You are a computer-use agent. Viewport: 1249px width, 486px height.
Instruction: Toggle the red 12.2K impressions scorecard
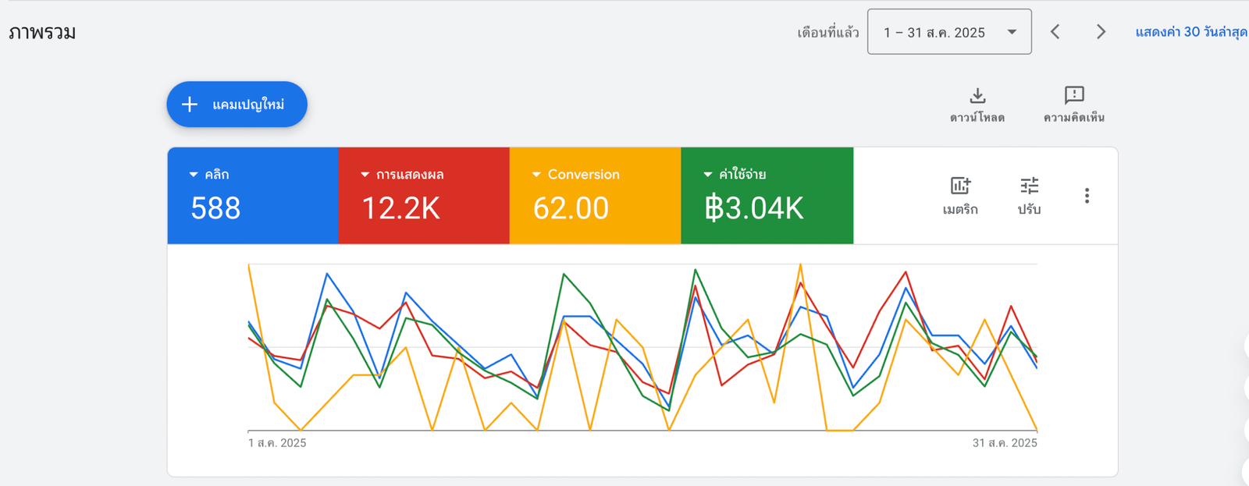[x=423, y=196]
